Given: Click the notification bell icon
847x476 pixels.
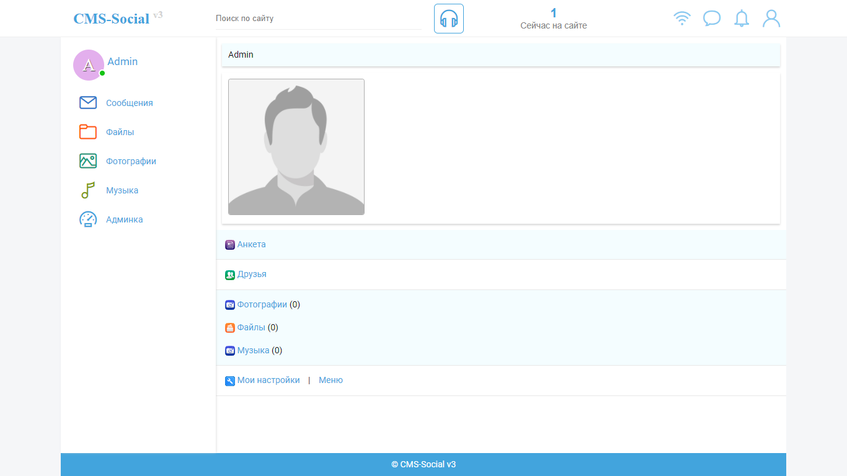Looking at the screenshot, I should (742, 19).
